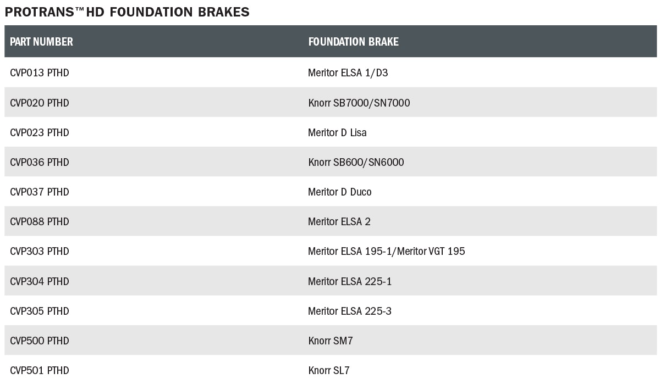Select part number CVP037 PTHD

40,192
